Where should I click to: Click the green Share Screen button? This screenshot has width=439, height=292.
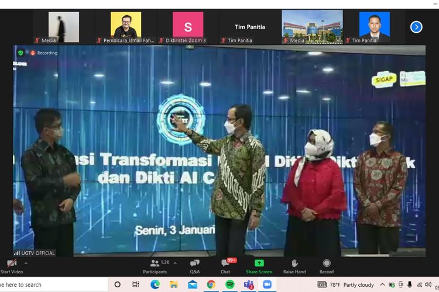(259, 263)
